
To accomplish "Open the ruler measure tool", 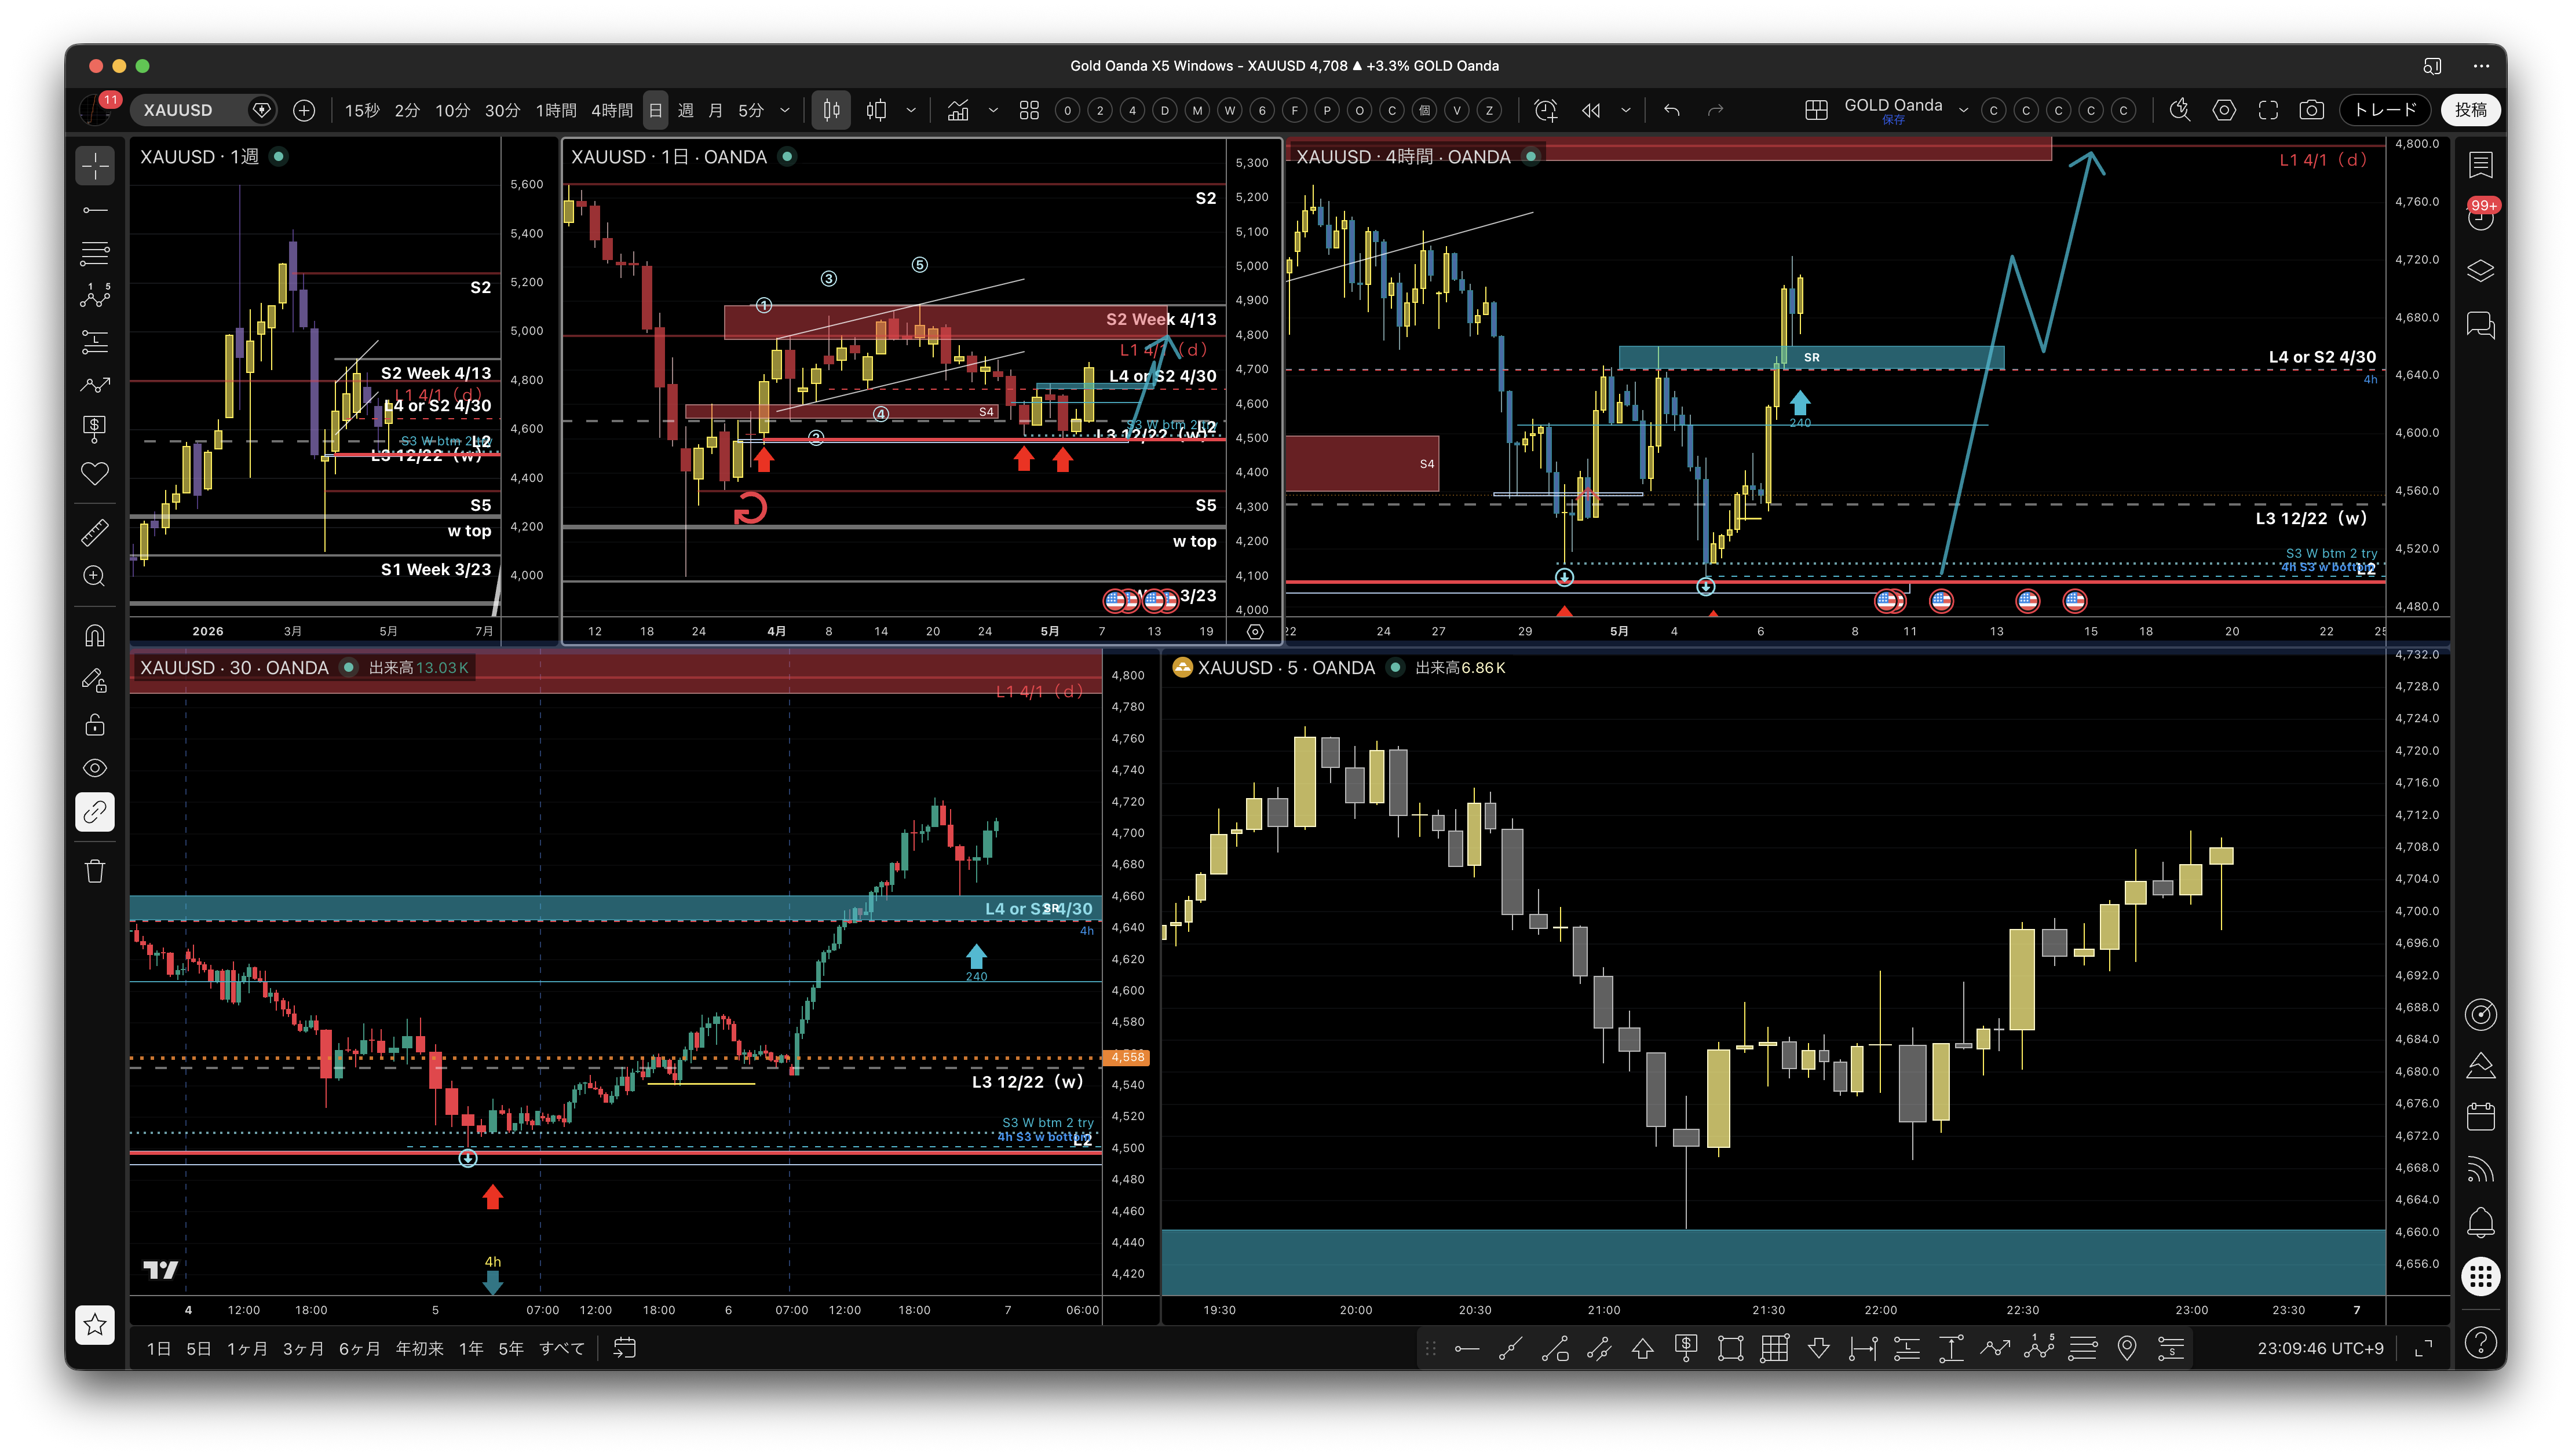I will (x=95, y=532).
